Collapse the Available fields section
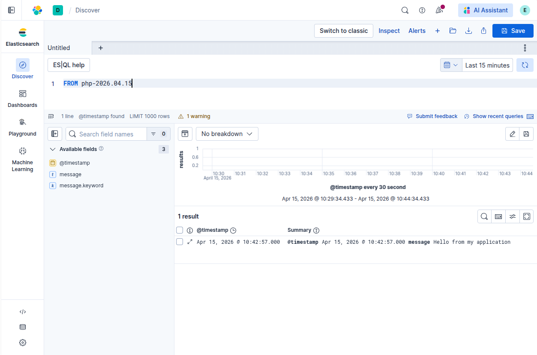This screenshot has width=537, height=355. point(53,149)
